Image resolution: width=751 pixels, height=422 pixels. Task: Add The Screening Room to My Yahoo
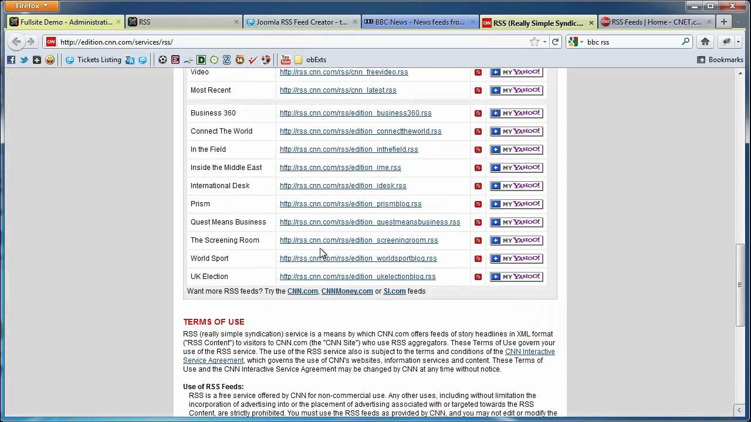[x=516, y=240]
